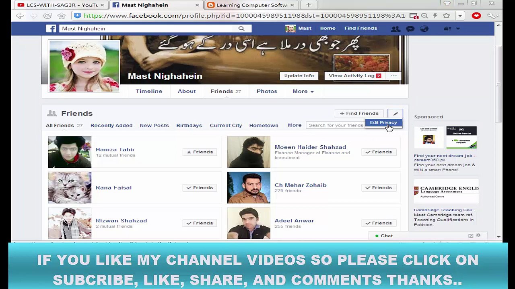
Task: Click the browser back arrow
Action: [20, 16]
